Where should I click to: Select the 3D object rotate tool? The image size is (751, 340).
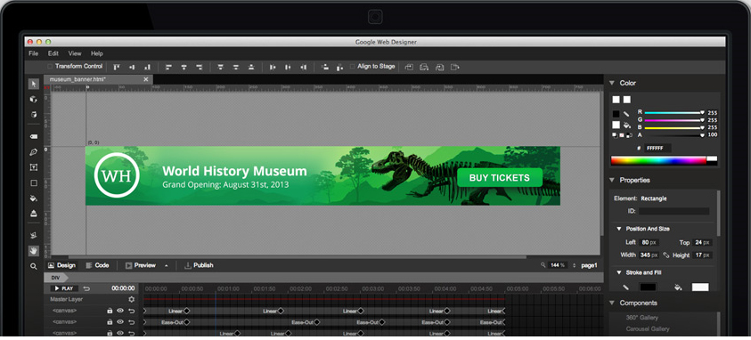tap(34, 100)
